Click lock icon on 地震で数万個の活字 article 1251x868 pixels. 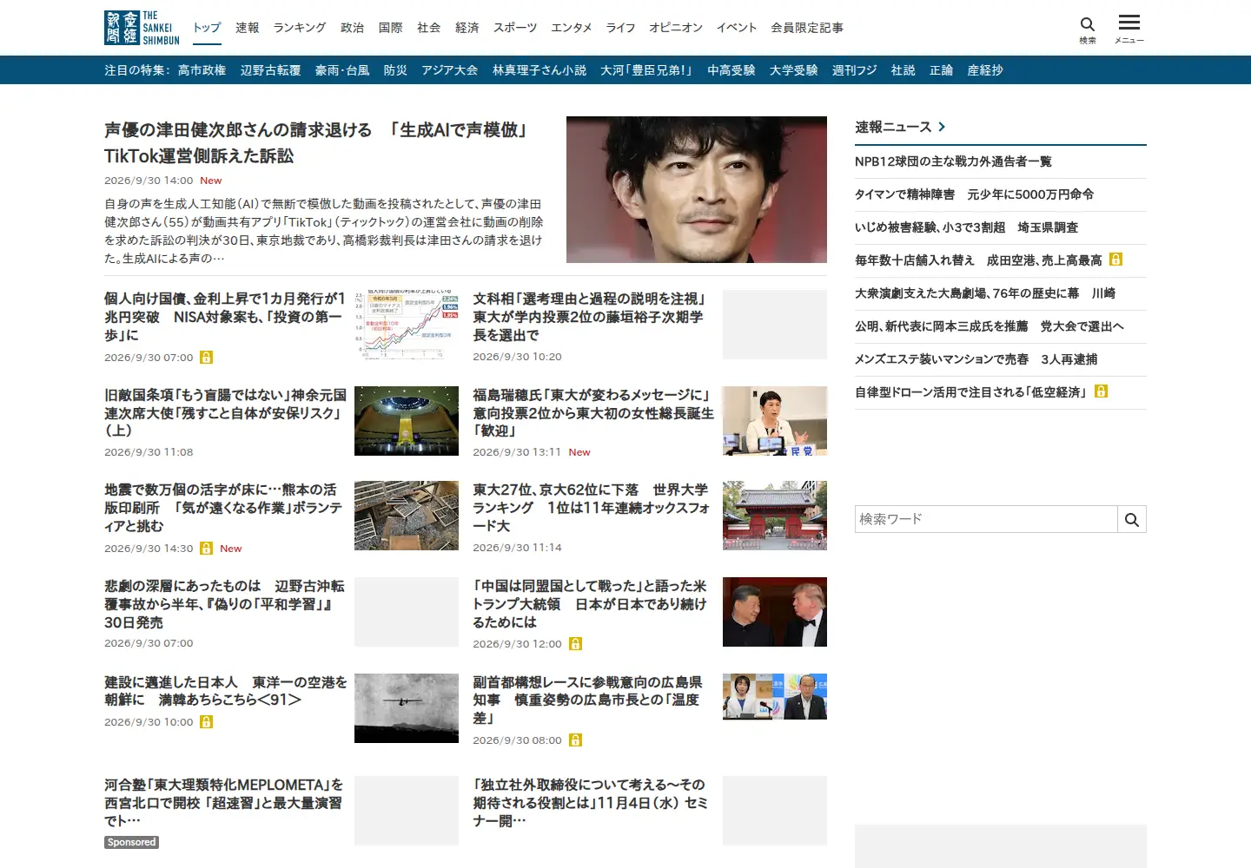(x=206, y=548)
